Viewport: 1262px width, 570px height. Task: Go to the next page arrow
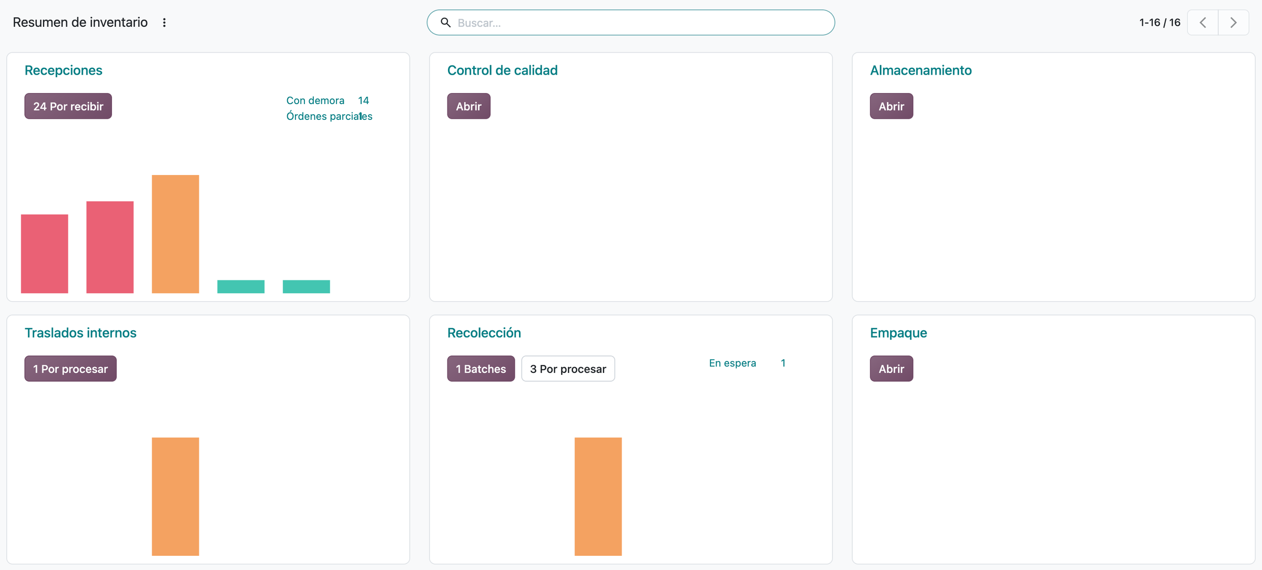point(1233,23)
